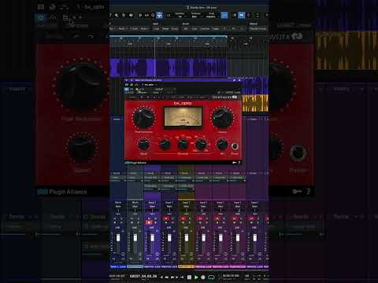Select the Listen speaker tool in toolbar
This screenshot has height=283, width=378.
tap(131, 15)
